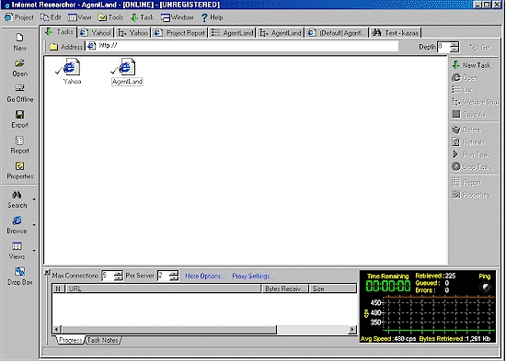Select the Task Notes bottom tab
Viewport: 506px width, 362px height.
point(103,340)
